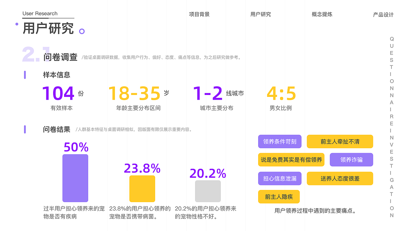This screenshot has height=231, width=412.
Task: Navigate to the 项目背景 menu item
Action: (199, 14)
